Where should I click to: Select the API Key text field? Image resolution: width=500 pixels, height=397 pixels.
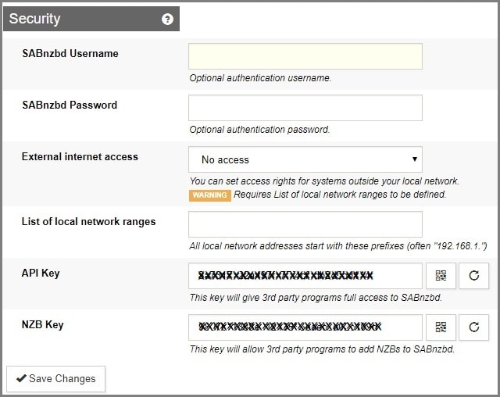point(305,276)
